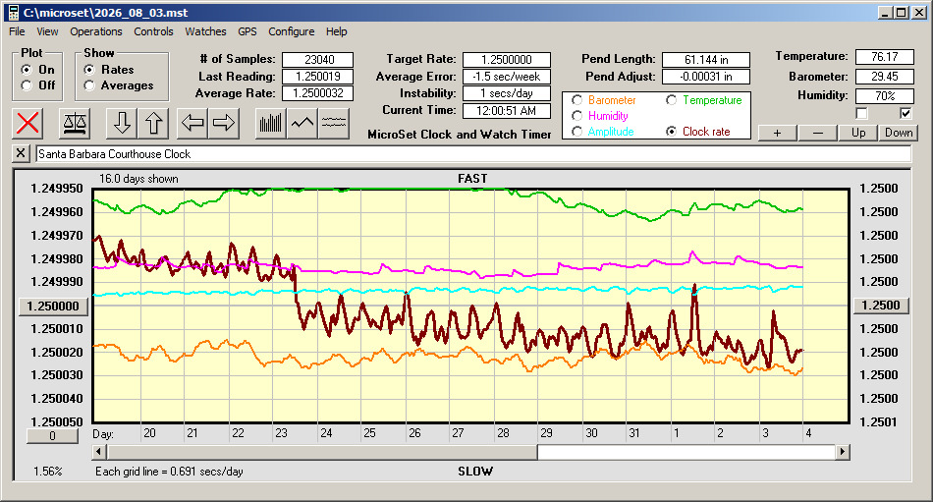Viewport: 933px width, 502px height.
Task: Untick the checked box under Humidity
Action: [906, 113]
